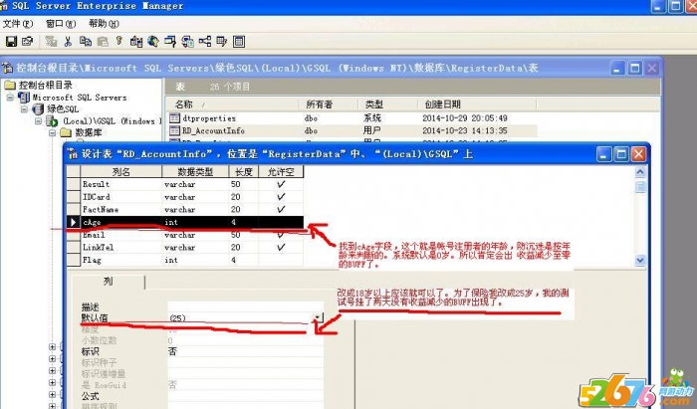This screenshot has height=409, width=697.
Task: Click the 默认值 field showing (25)
Action: 240,318
